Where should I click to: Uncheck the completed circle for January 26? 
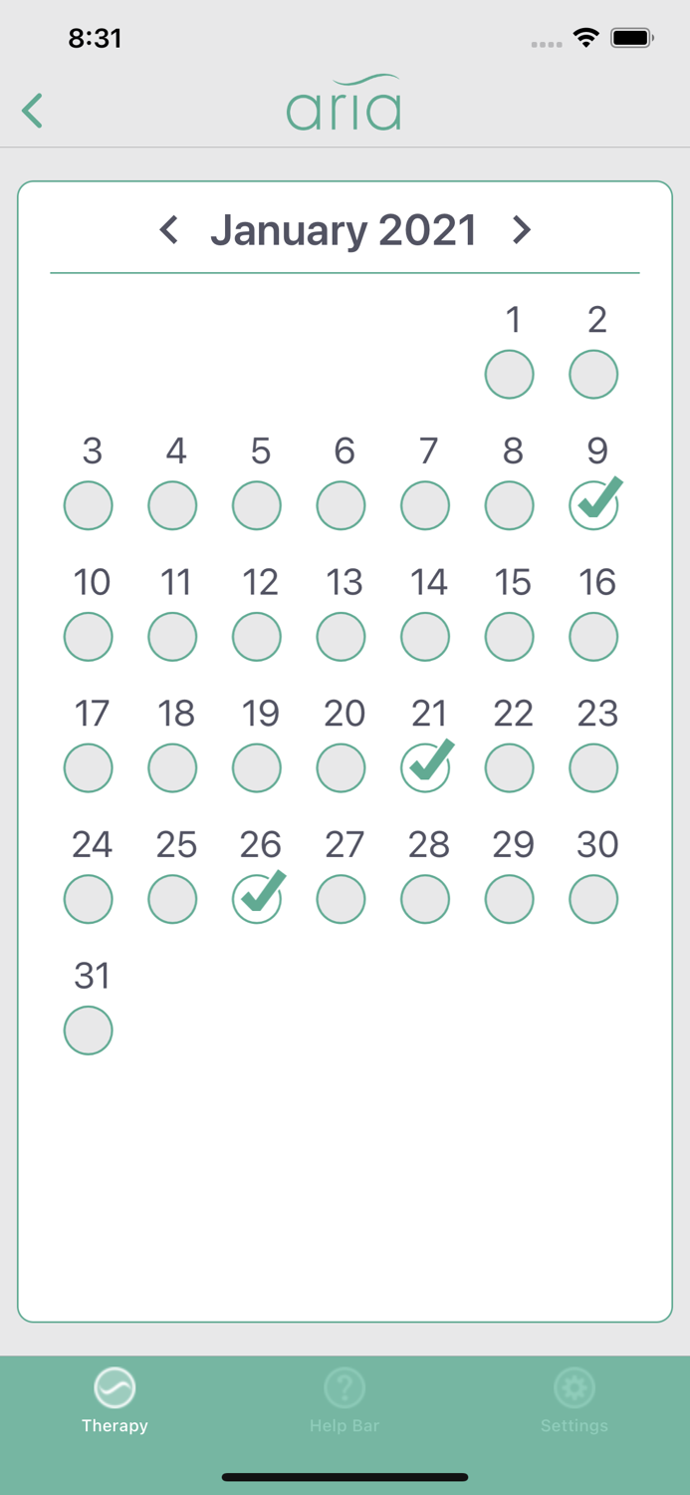click(x=258, y=898)
